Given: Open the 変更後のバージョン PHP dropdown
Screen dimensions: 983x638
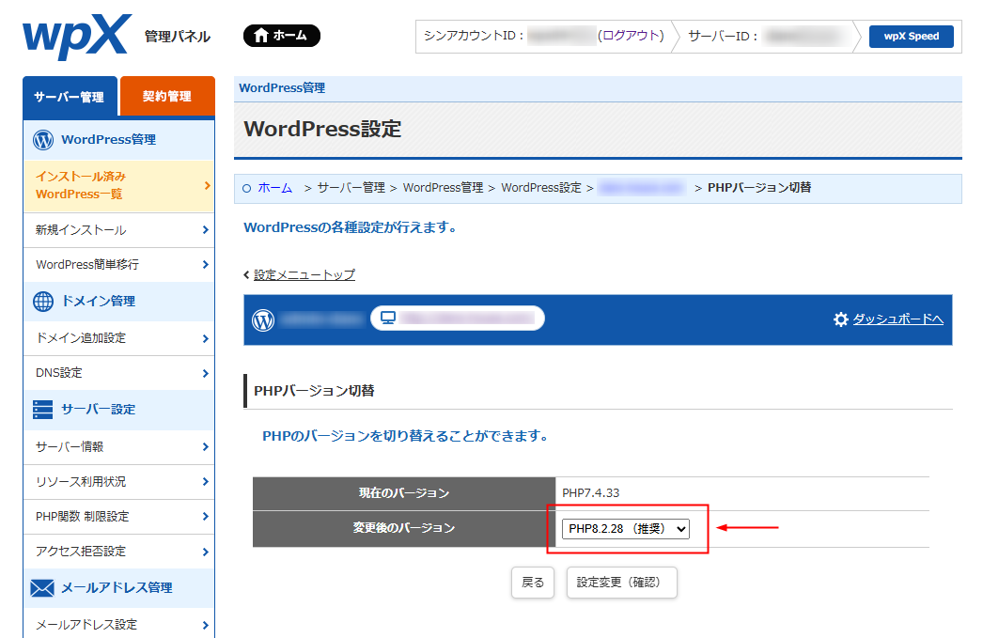Looking at the screenshot, I should [626, 529].
